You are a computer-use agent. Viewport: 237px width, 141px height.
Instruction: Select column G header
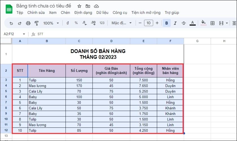point(197,41)
